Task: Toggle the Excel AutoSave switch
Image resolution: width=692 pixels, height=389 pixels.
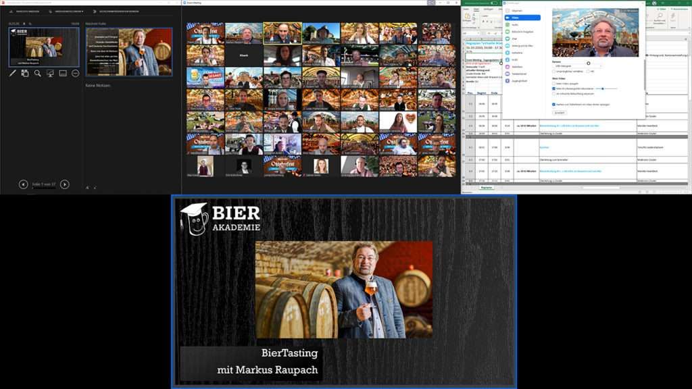Action: coord(494,3)
